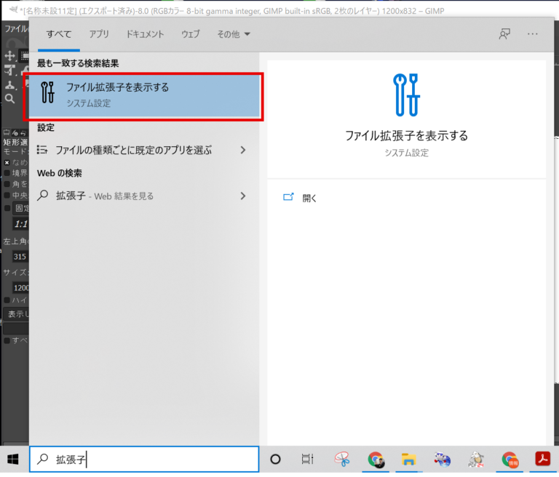Click 開く to open the setting

click(309, 198)
